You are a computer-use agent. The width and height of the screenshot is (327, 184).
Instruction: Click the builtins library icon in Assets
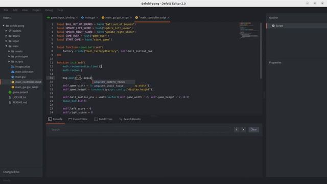[x=10, y=31]
